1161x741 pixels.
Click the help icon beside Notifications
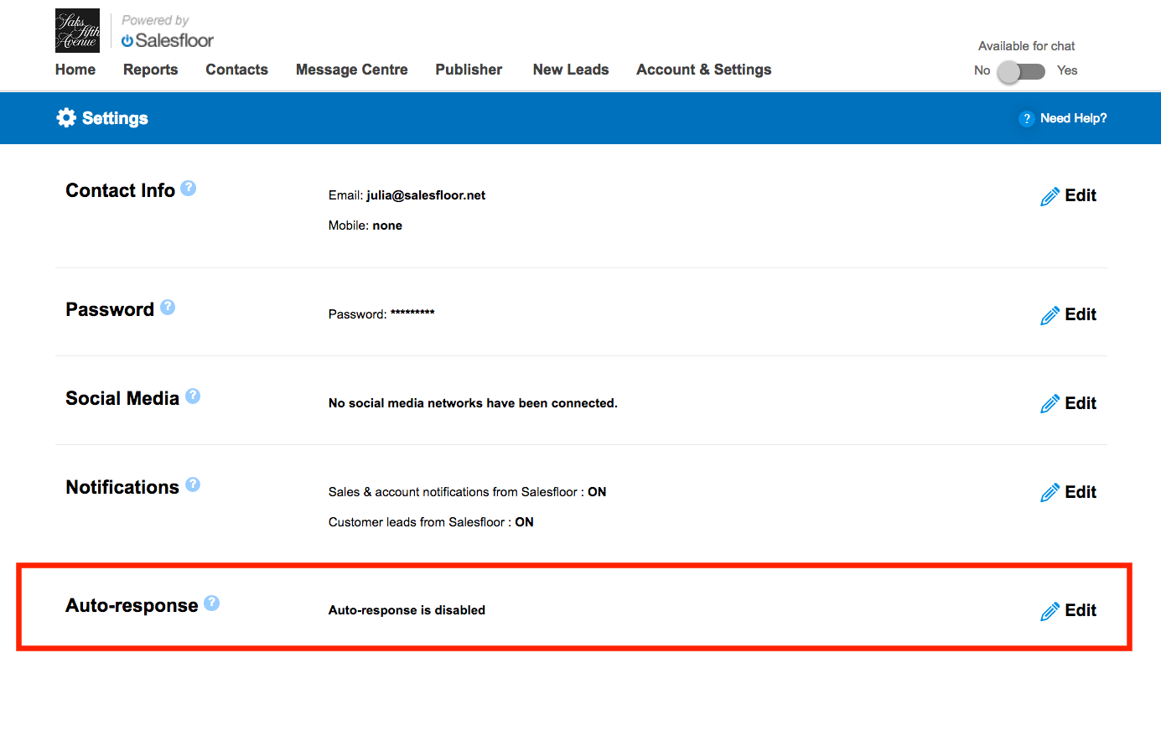tap(193, 485)
